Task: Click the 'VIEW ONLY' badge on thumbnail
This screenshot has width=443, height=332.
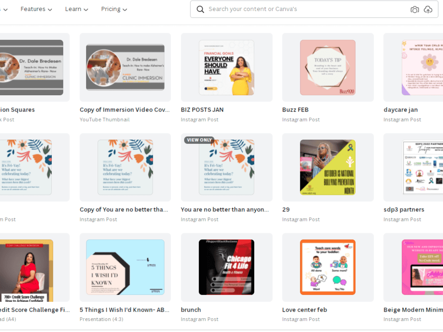Action: pyautogui.click(x=199, y=140)
